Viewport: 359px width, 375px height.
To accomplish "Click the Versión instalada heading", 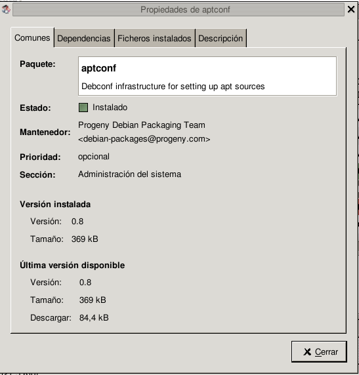I will [55, 205].
